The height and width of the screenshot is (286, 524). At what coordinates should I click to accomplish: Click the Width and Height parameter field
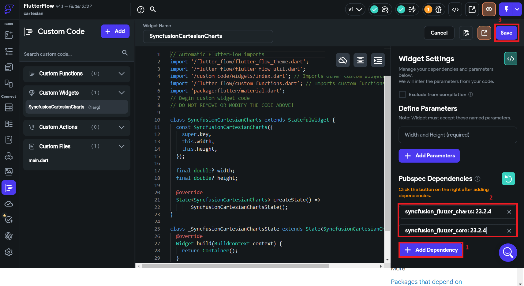(x=458, y=135)
